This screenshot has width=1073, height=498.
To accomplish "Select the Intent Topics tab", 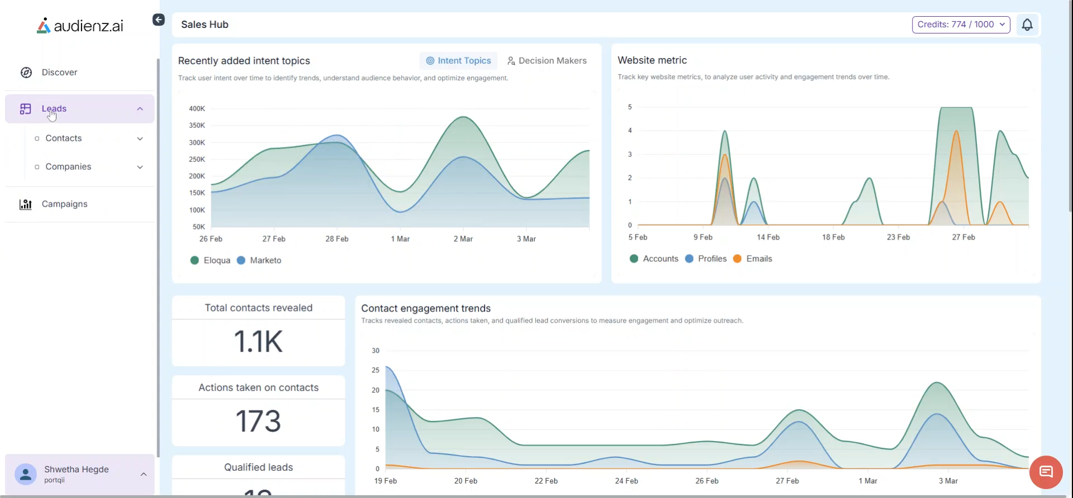I will (x=458, y=61).
